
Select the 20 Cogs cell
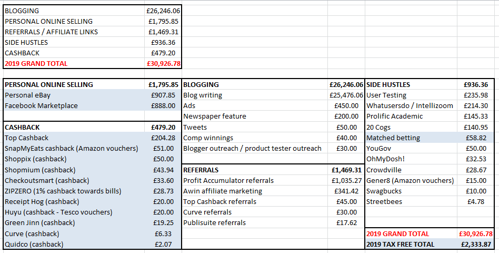coord(411,127)
